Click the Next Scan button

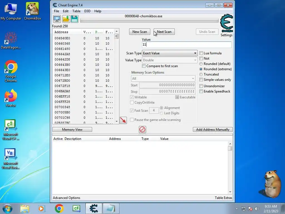click(x=164, y=32)
